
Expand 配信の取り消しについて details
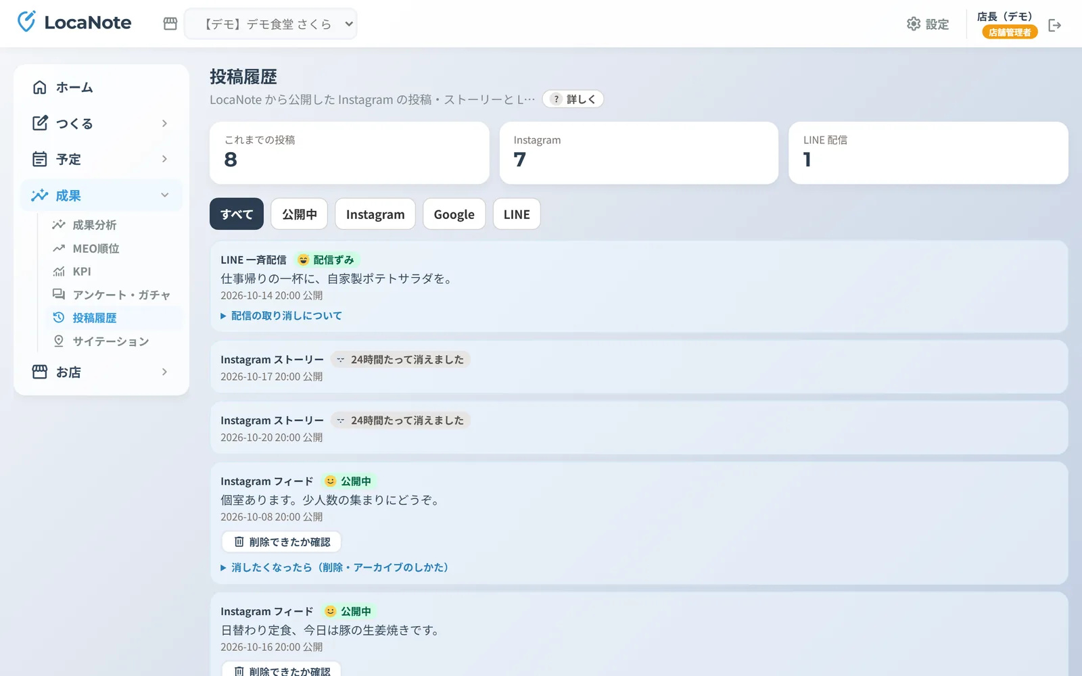pyautogui.click(x=281, y=316)
